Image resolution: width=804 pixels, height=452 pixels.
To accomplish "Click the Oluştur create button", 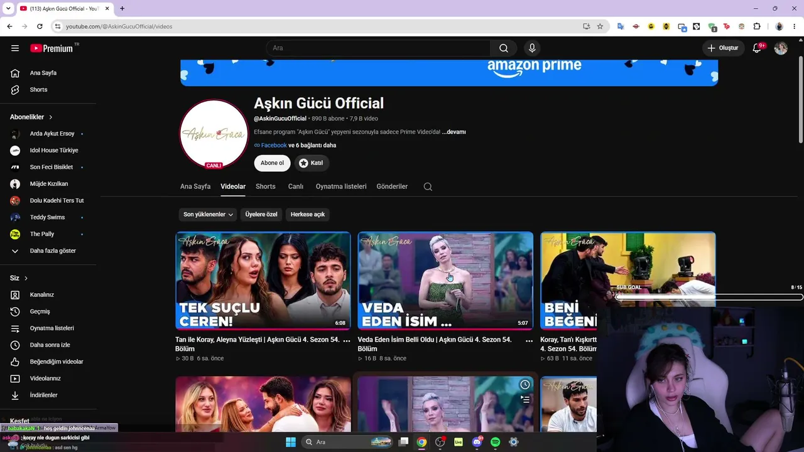I will tap(723, 48).
